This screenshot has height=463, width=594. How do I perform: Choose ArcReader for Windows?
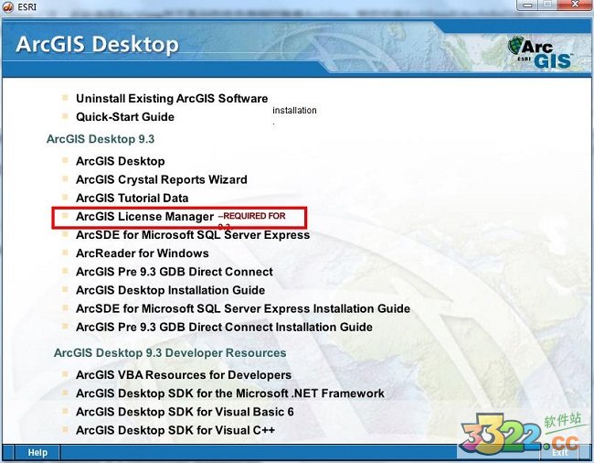pos(142,253)
